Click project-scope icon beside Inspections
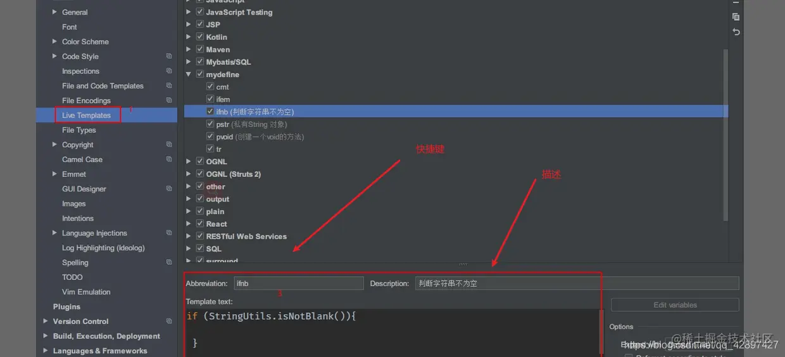This screenshot has width=785, height=357. pyautogui.click(x=169, y=71)
